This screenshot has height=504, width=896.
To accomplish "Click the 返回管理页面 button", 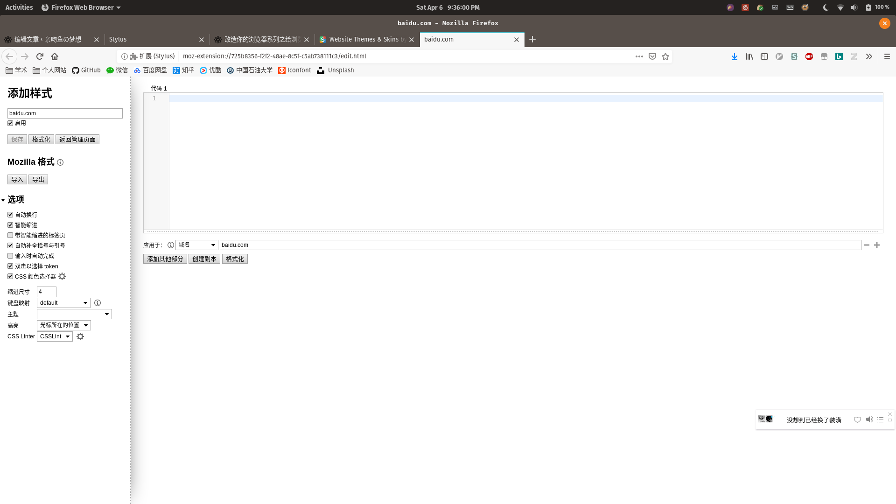I will (77, 140).
